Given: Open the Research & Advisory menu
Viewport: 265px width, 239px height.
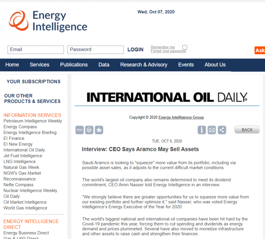Looking at the screenshot, I should click(x=144, y=65).
